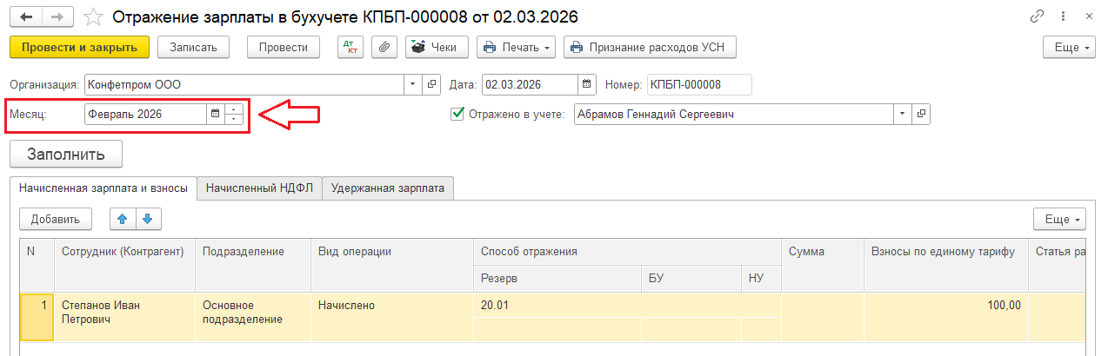Open attached files with paperclip icon
Viewport: 1108px width, 356px height.
tap(384, 47)
